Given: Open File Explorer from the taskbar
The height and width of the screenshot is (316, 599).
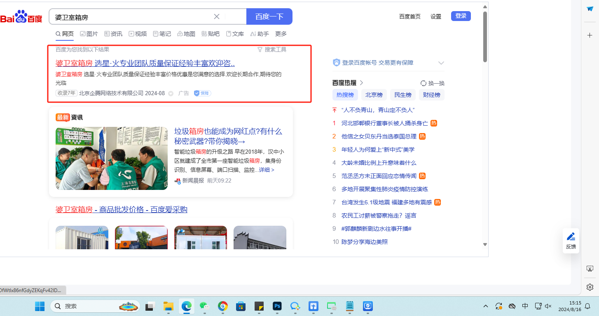Looking at the screenshot, I should [x=168, y=306].
